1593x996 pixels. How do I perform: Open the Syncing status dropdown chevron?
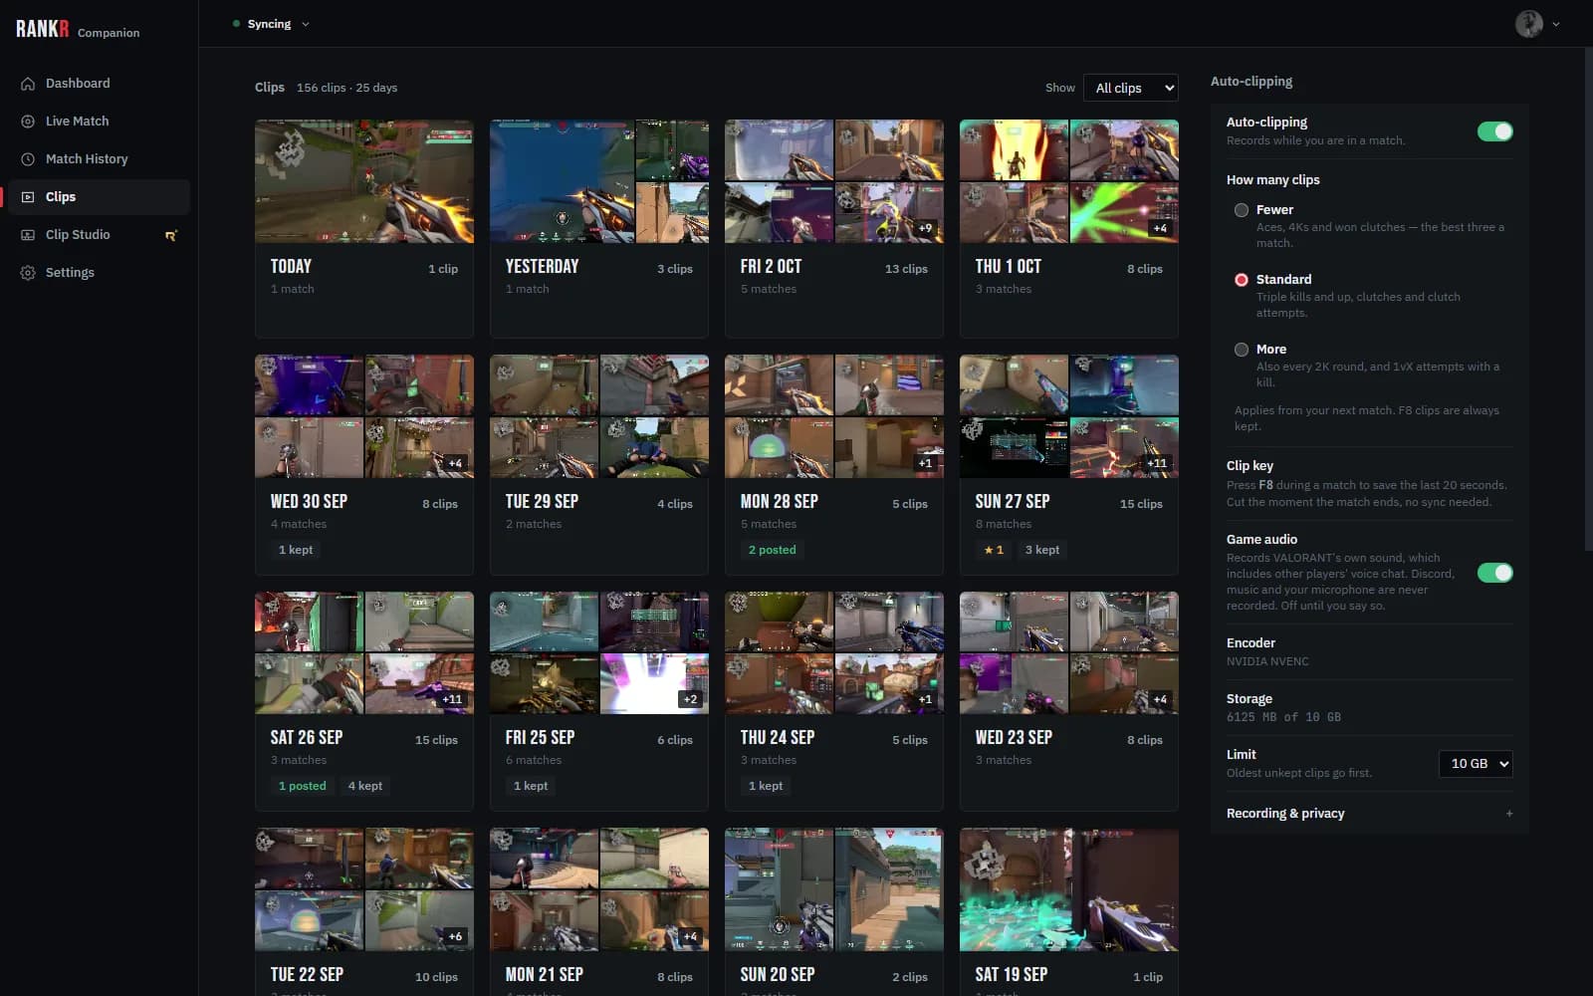click(x=306, y=24)
